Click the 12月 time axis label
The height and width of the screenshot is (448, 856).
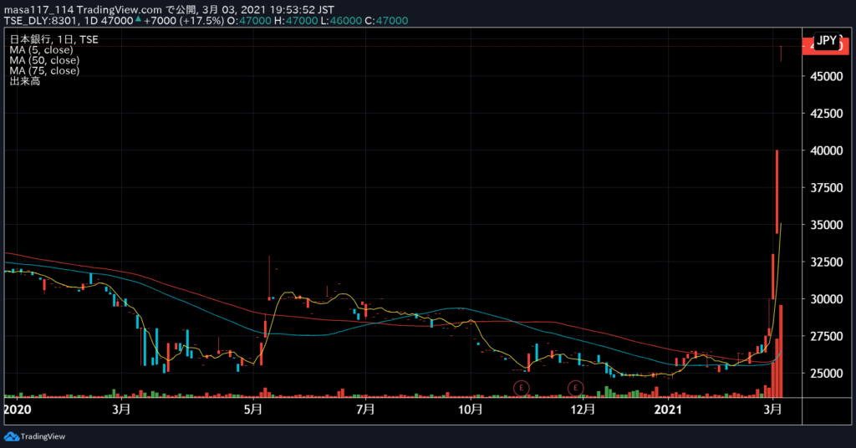click(583, 410)
